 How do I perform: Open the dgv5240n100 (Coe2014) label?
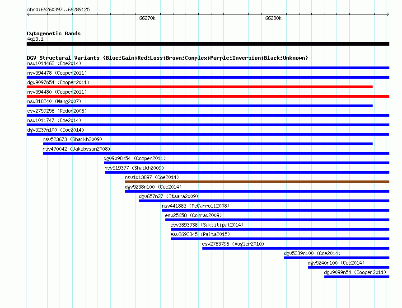[336, 263]
